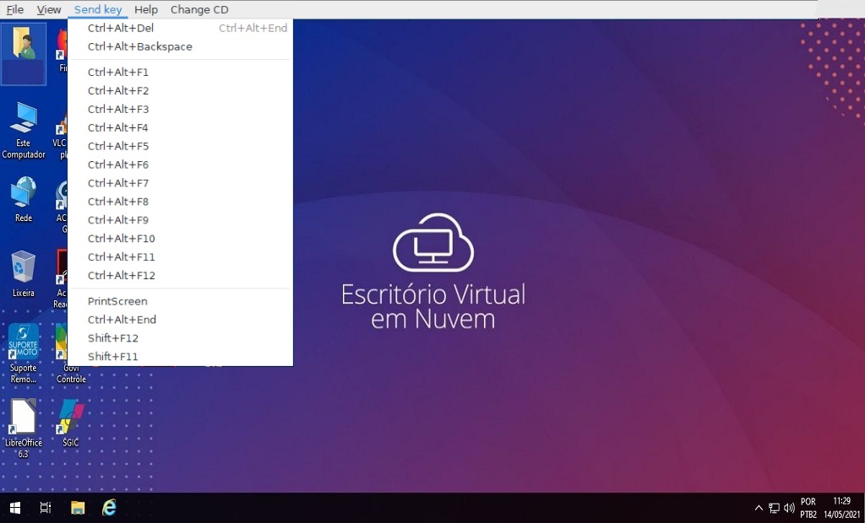Open the File menu
865x523 pixels.
click(15, 9)
